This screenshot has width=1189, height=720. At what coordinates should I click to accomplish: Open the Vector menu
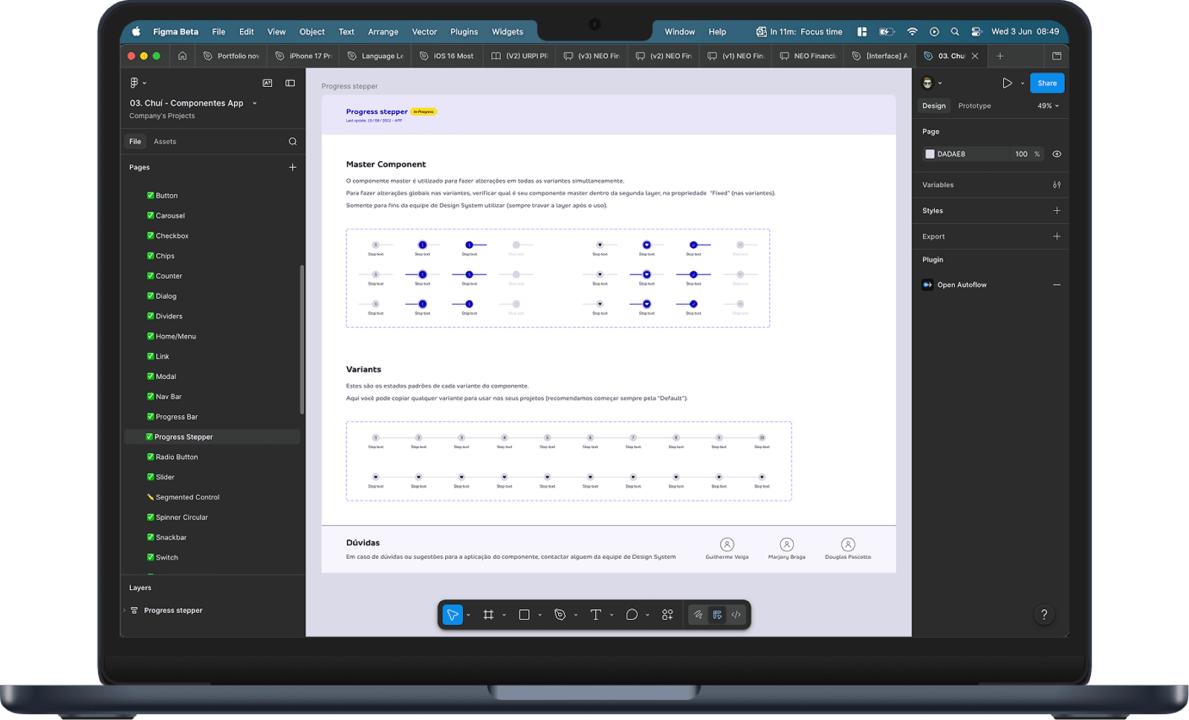tap(424, 32)
